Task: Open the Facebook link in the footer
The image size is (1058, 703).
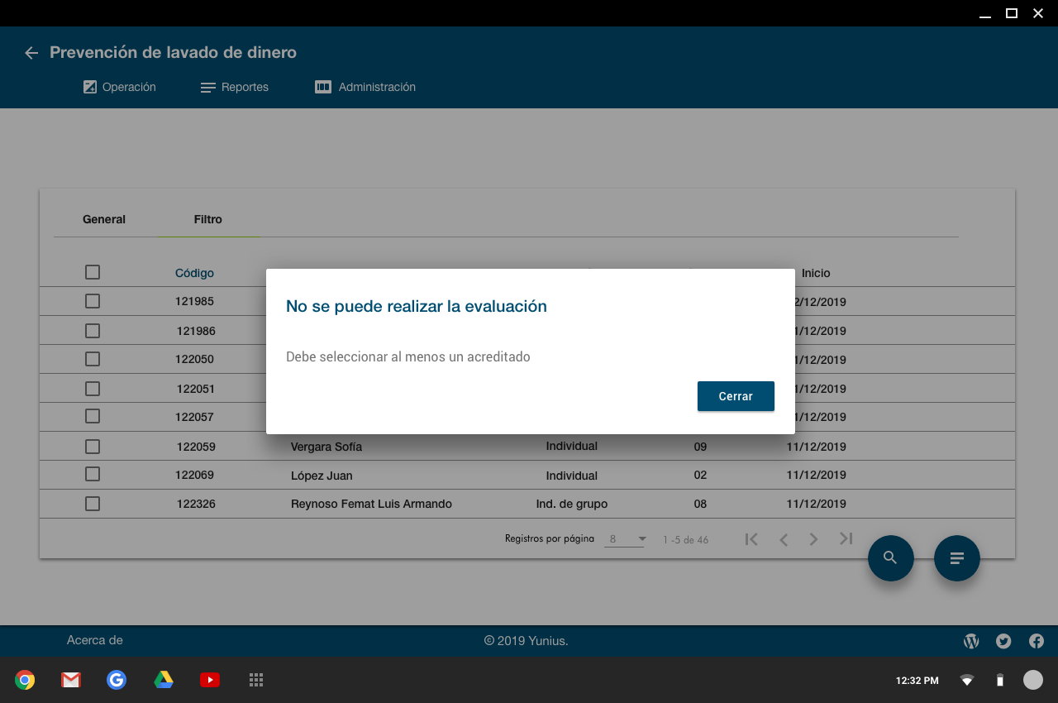Action: click(1036, 641)
